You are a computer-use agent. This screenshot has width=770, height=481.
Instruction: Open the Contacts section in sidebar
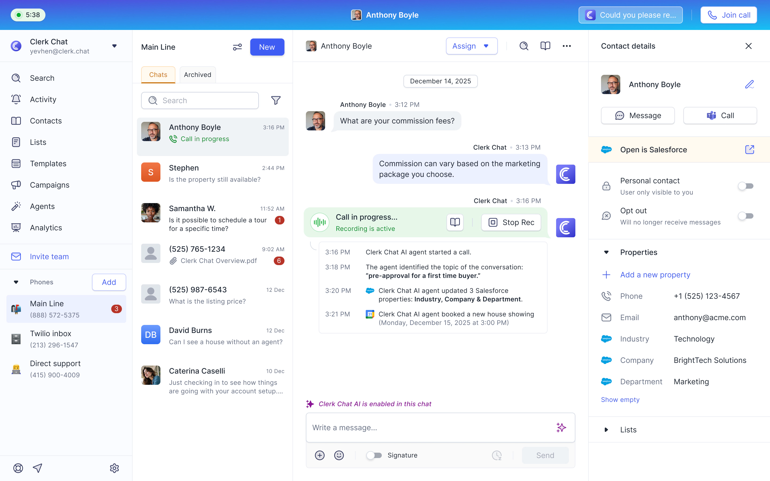45,121
